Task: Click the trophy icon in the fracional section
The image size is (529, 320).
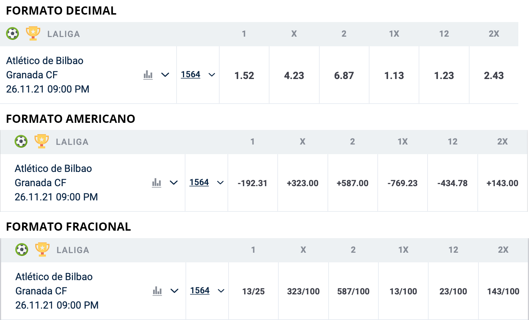Action: pos(42,250)
